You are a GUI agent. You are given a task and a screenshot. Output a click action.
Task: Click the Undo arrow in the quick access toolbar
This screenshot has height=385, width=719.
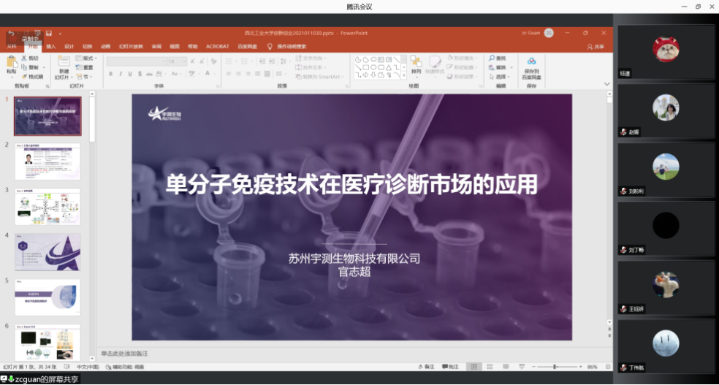click(11, 33)
